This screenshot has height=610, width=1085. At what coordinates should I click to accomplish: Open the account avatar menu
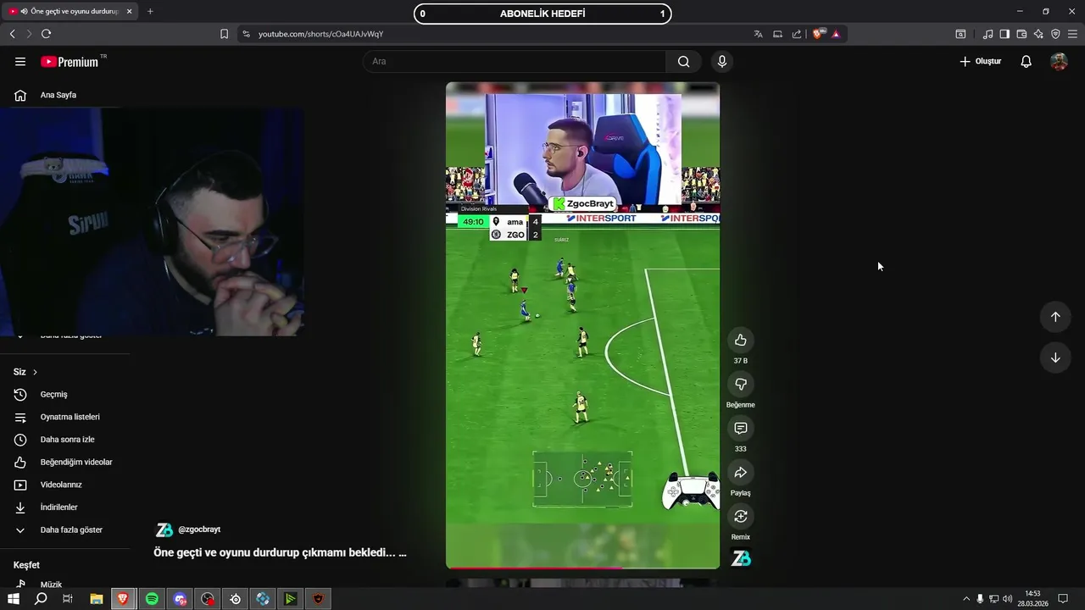pos(1059,61)
